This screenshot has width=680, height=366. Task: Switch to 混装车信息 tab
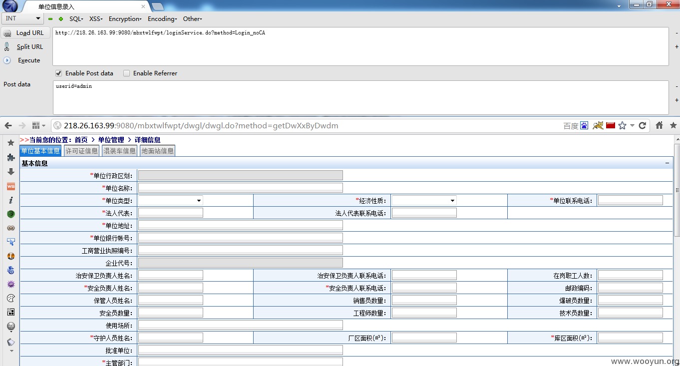click(x=119, y=151)
